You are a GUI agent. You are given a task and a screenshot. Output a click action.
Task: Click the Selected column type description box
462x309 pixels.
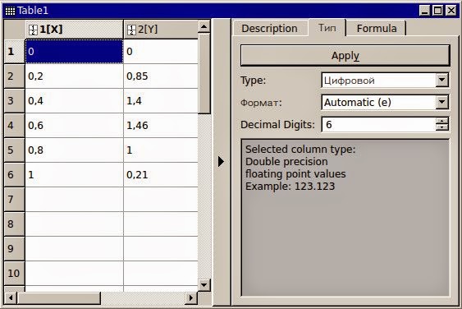(x=345, y=218)
